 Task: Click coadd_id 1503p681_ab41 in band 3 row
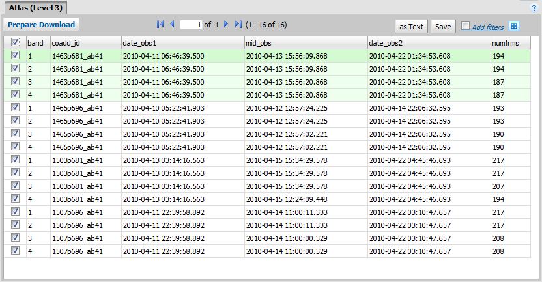78,186
